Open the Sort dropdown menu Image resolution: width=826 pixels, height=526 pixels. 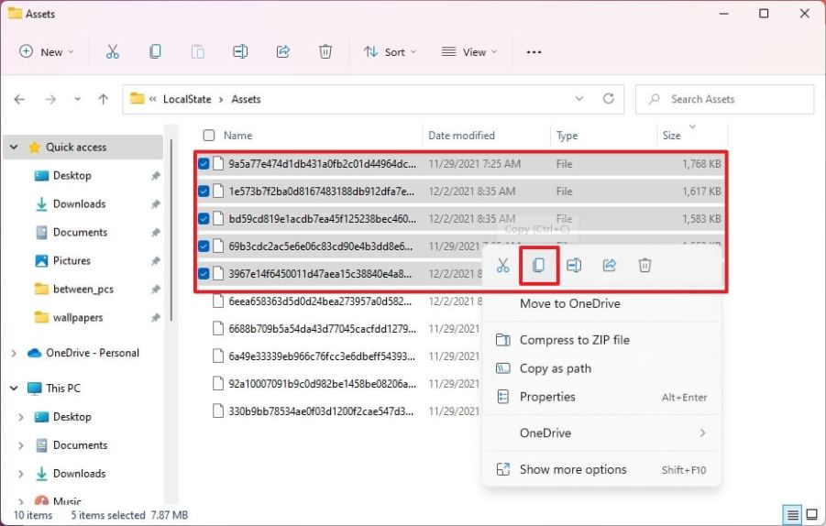coord(390,51)
